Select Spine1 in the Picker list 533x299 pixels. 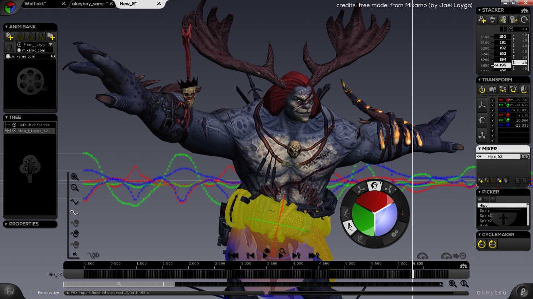(486, 216)
